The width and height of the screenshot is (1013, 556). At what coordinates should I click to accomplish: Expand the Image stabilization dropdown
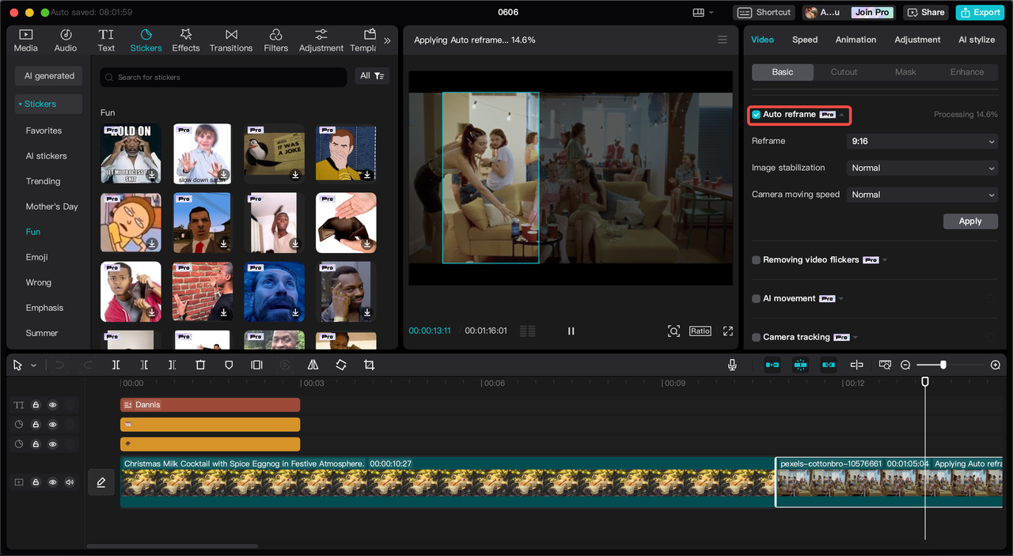pyautogui.click(x=922, y=168)
